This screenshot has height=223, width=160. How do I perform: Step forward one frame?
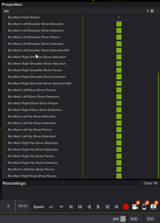pyautogui.click(x=108, y=207)
